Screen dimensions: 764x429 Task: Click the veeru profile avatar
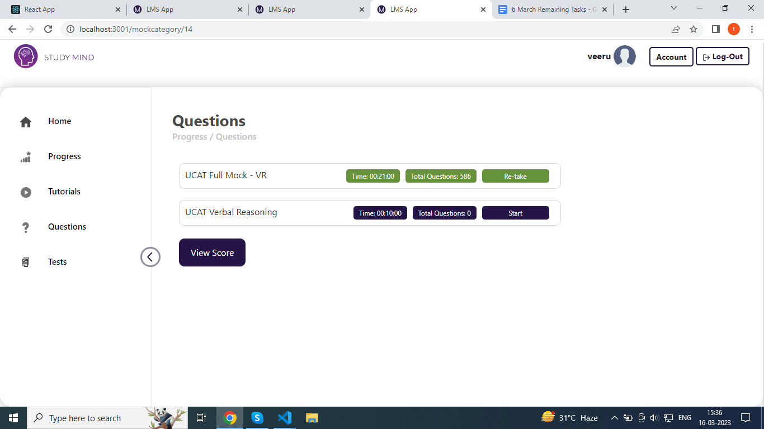(624, 56)
